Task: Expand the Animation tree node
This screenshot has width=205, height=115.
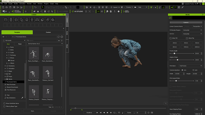Action: pos(5,68)
